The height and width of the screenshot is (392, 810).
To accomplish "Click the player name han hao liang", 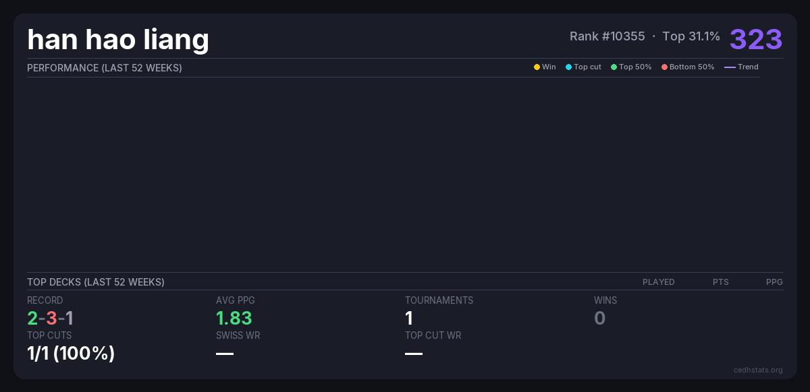I will 118,40.
